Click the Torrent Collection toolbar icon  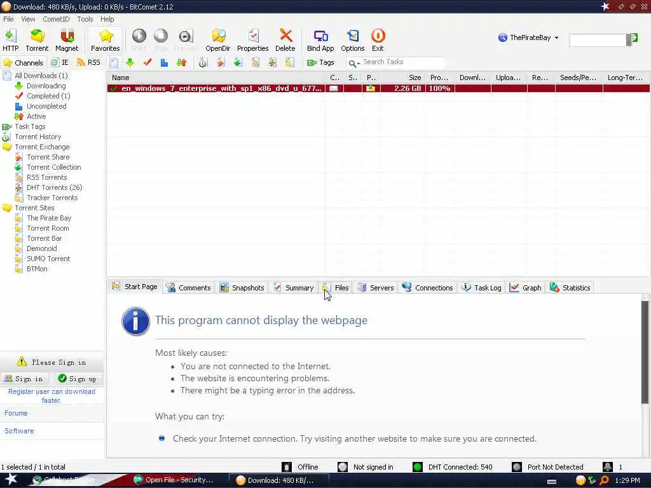point(238,63)
